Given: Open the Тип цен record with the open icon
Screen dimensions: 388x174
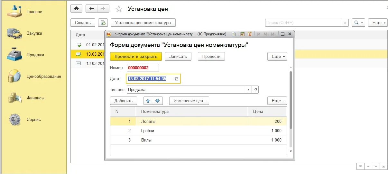Looking at the screenshot, I should pos(255,90).
